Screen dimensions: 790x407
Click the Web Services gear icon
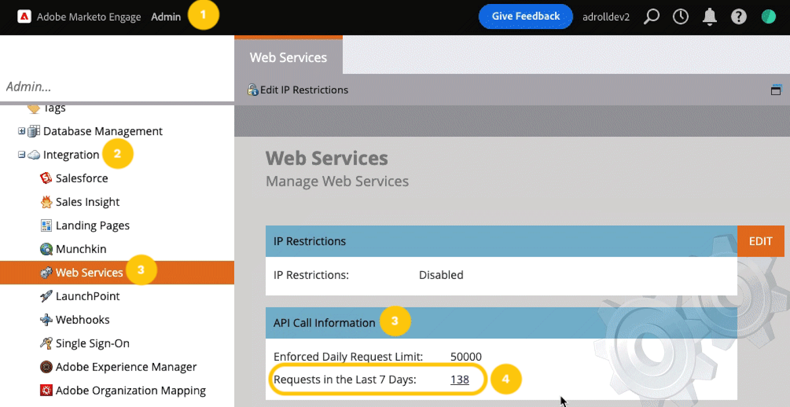click(x=46, y=272)
